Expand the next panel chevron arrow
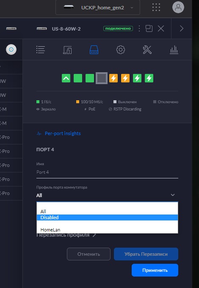 [x=181, y=28]
